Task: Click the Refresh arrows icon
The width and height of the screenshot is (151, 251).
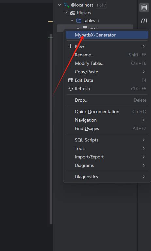Action: tap(71, 89)
